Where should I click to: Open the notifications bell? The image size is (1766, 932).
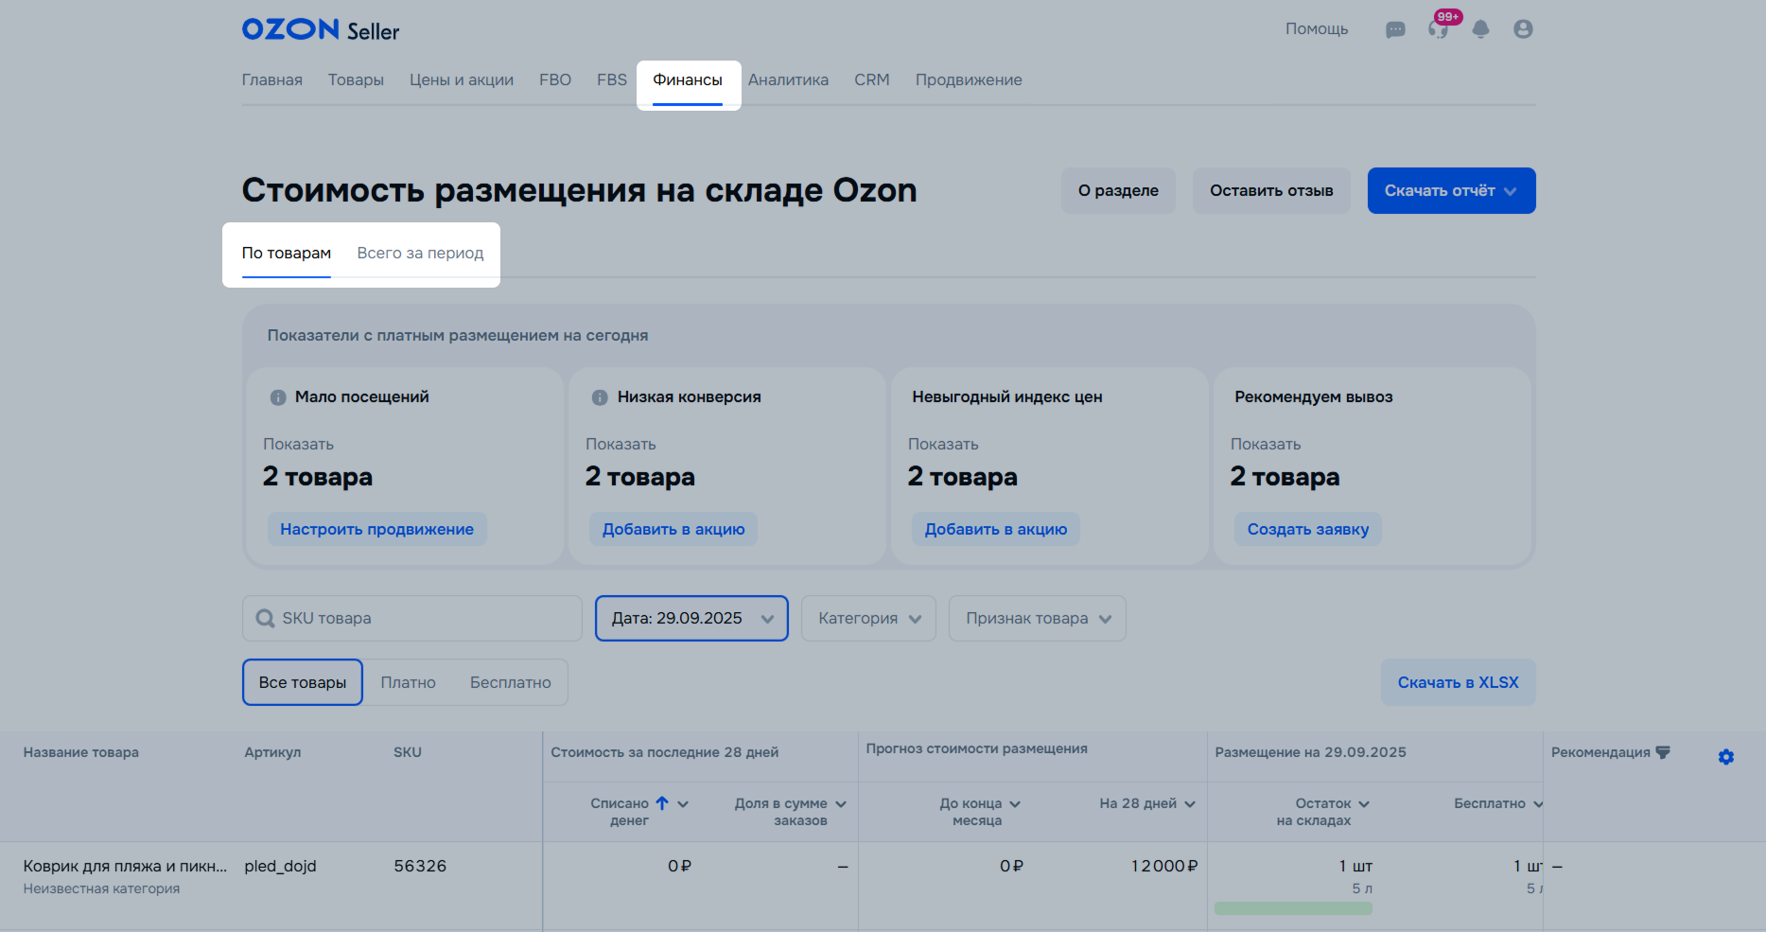(1480, 29)
